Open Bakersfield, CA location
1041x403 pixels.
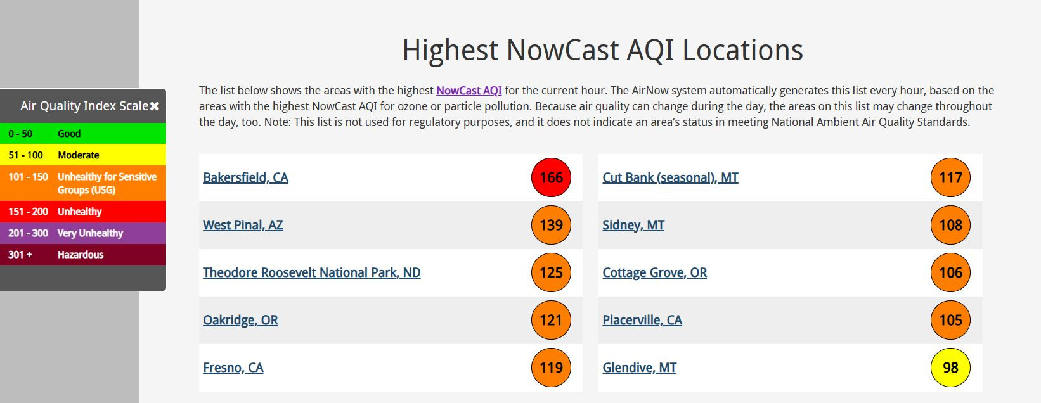click(x=245, y=177)
